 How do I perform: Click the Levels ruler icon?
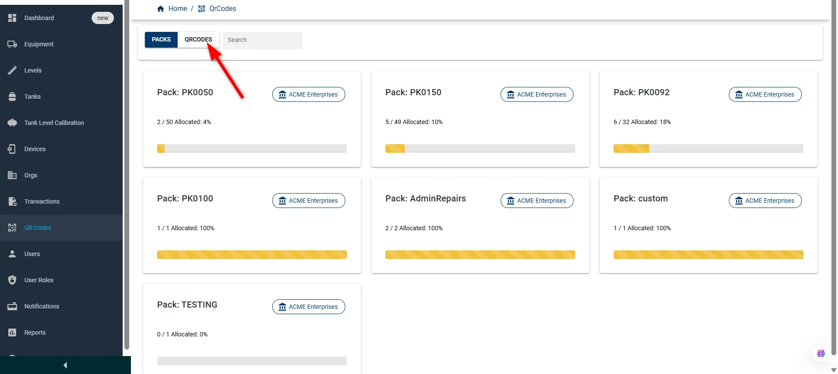(12, 70)
